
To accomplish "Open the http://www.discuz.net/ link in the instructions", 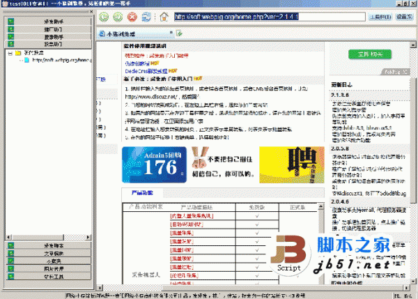I will click(151, 97).
